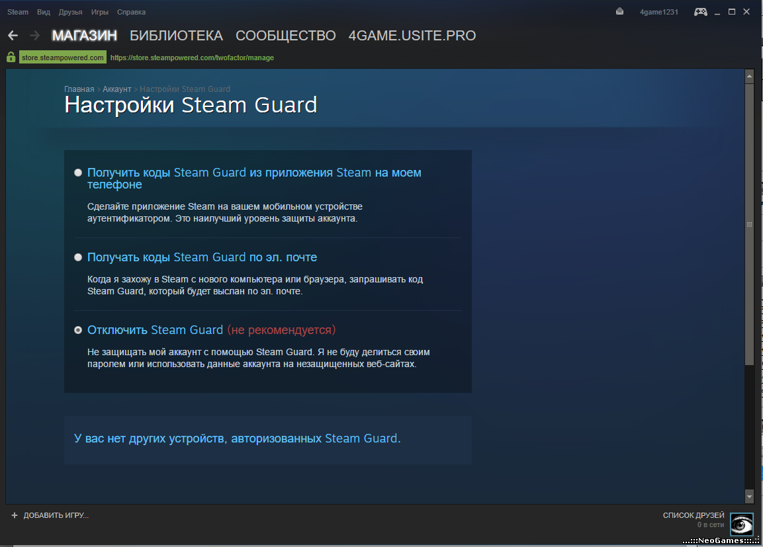Viewport: 763px width, 547px height.
Task: Open the 4GAME.USITE.PRO profile tab
Action: tap(412, 36)
